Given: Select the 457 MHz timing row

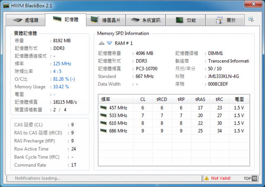Looking at the screenshot, I should 174,108.
